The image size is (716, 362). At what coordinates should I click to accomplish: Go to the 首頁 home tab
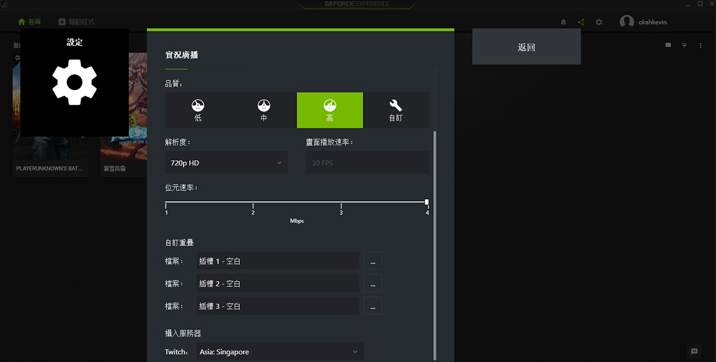click(x=30, y=22)
